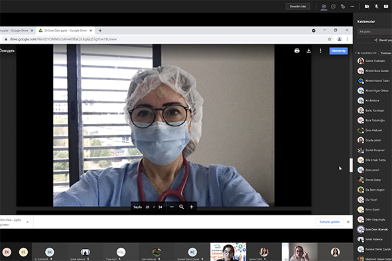Close the Dr.Bora Özer.pptx tab
The image size is (392, 261).
91,30
